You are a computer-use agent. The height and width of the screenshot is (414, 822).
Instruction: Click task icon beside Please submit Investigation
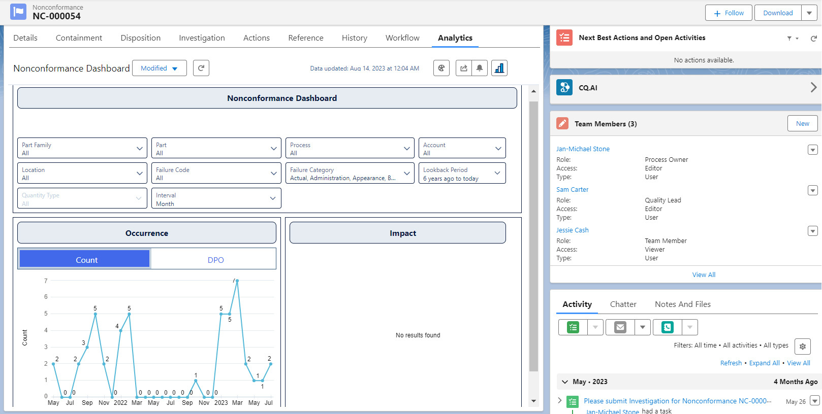click(x=573, y=402)
